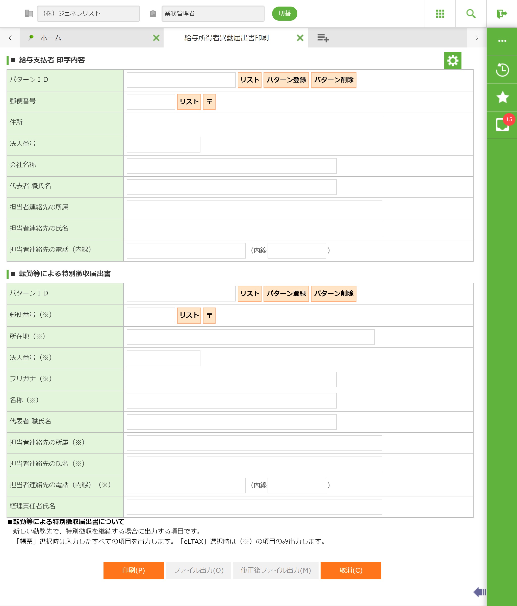
Task: Open favorites star icon in sidebar
Action: click(x=502, y=97)
